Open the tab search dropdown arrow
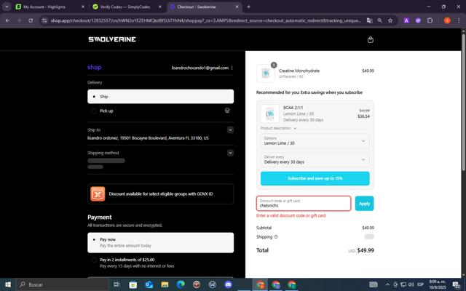 [x=7, y=7]
